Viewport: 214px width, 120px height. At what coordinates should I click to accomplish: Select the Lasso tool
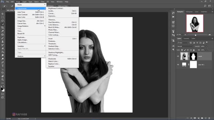click(x=2, y=21)
